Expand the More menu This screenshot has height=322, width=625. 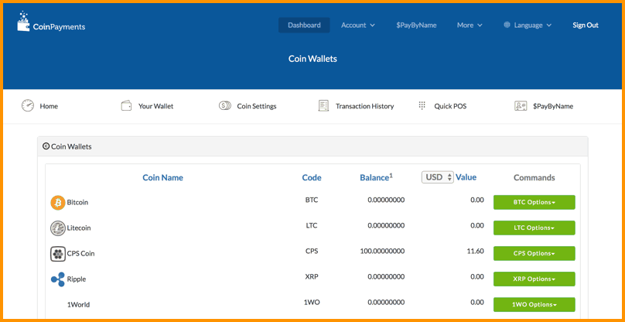tap(470, 25)
